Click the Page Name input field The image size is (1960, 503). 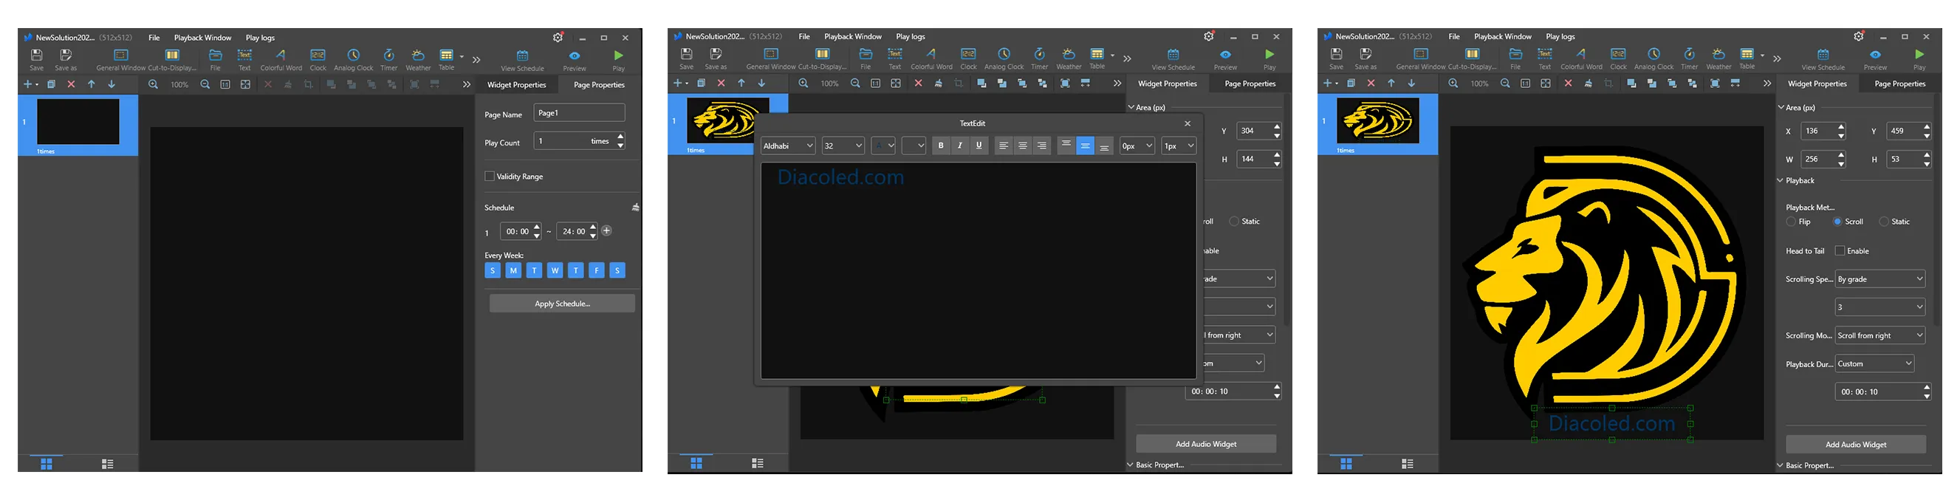pyautogui.click(x=579, y=112)
